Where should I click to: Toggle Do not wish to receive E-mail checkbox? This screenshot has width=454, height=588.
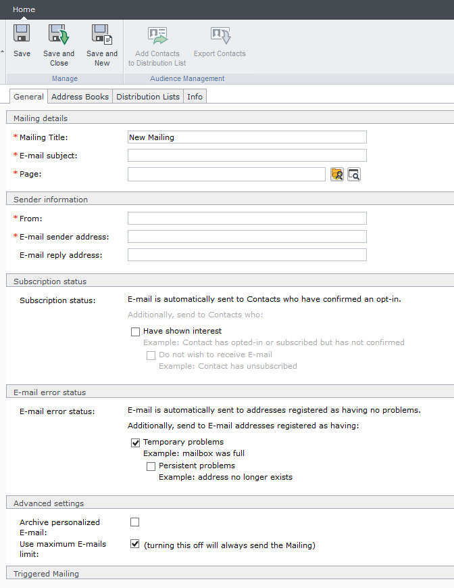(x=151, y=355)
